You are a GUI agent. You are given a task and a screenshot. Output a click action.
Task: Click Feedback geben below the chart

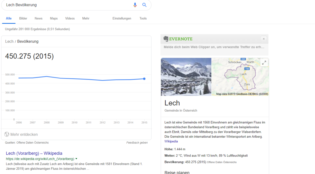point(137,143)
